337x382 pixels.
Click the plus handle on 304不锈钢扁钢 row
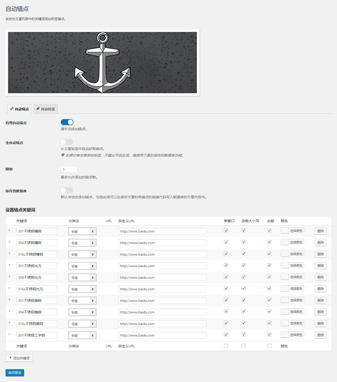(10, 311)
